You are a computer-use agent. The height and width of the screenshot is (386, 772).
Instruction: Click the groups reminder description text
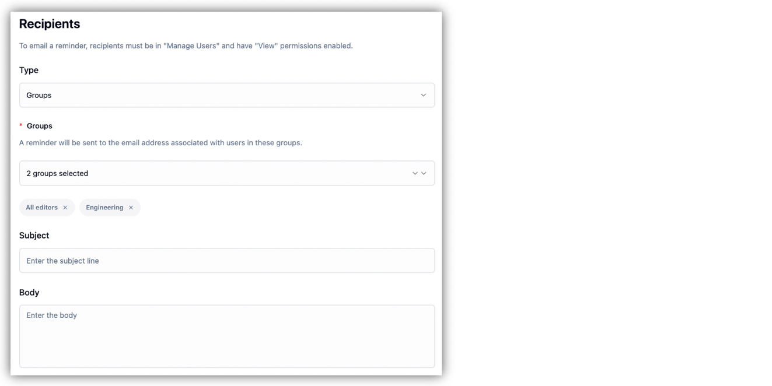[x=160, y=143]
